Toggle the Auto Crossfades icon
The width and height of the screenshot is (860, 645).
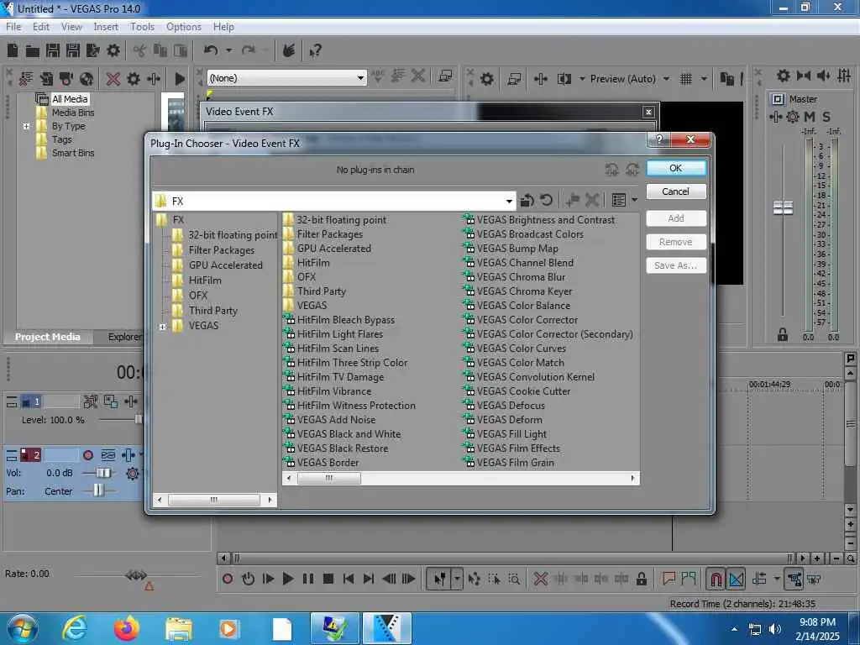(x=736, y=579)
